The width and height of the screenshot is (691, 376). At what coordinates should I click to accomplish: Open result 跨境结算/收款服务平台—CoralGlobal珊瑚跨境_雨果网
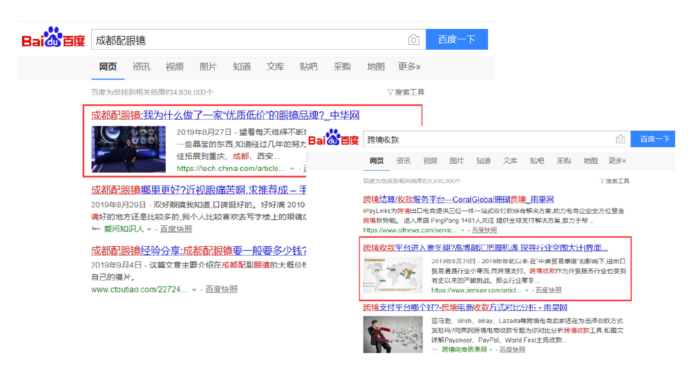[458, 200]
